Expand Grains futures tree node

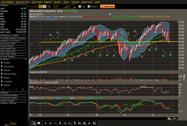click(2, 78)
